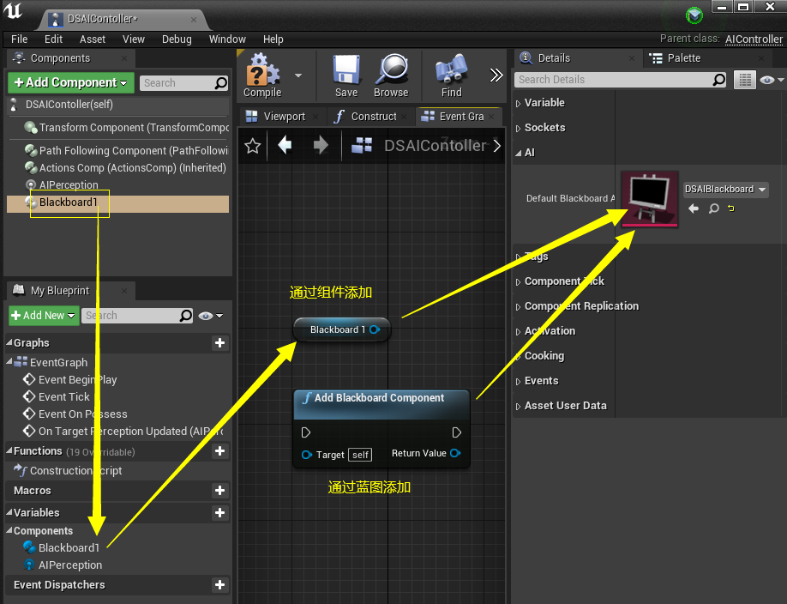Click the green Add Component button
787x604 pixels.
(x=71, y=82)
